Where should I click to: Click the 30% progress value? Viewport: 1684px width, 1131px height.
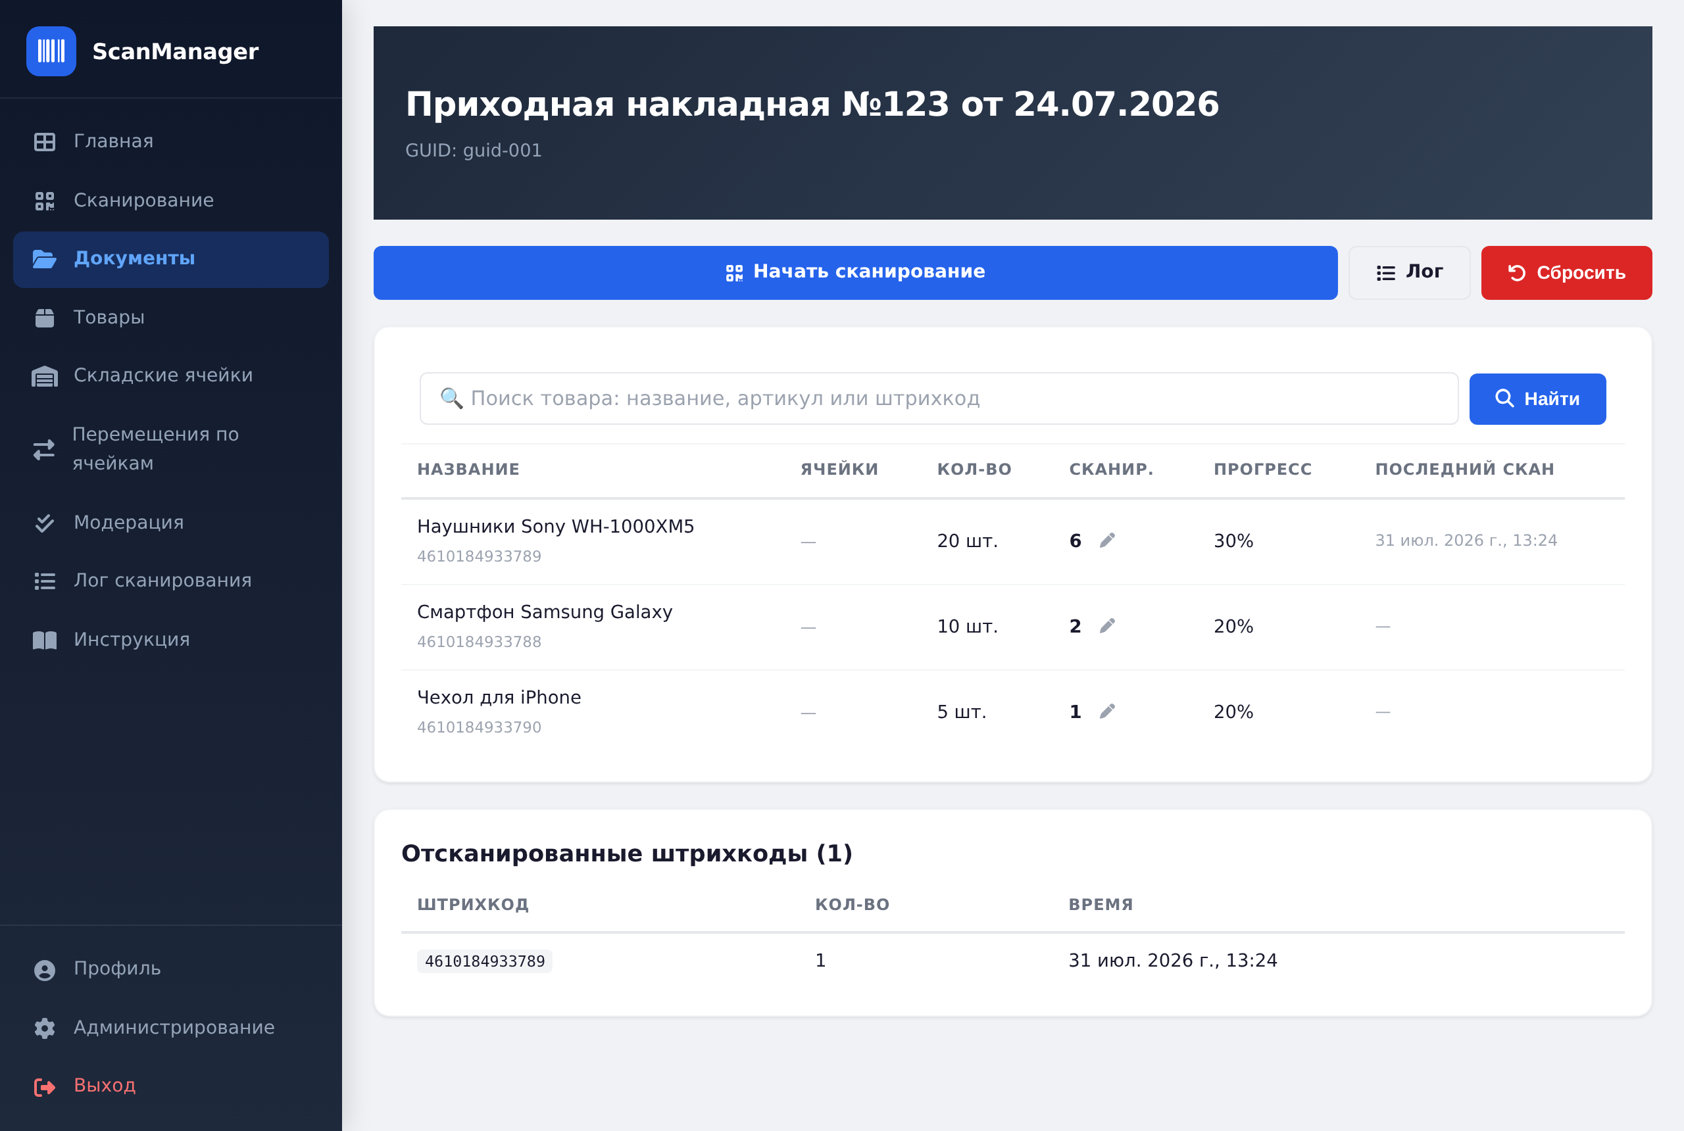pyautogui.click(x=1234, y=541)
